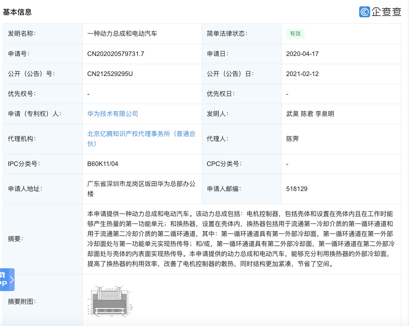Screen dimensions: 409x326
Task: Click the 有效 legal status badge
Action: 295,34
